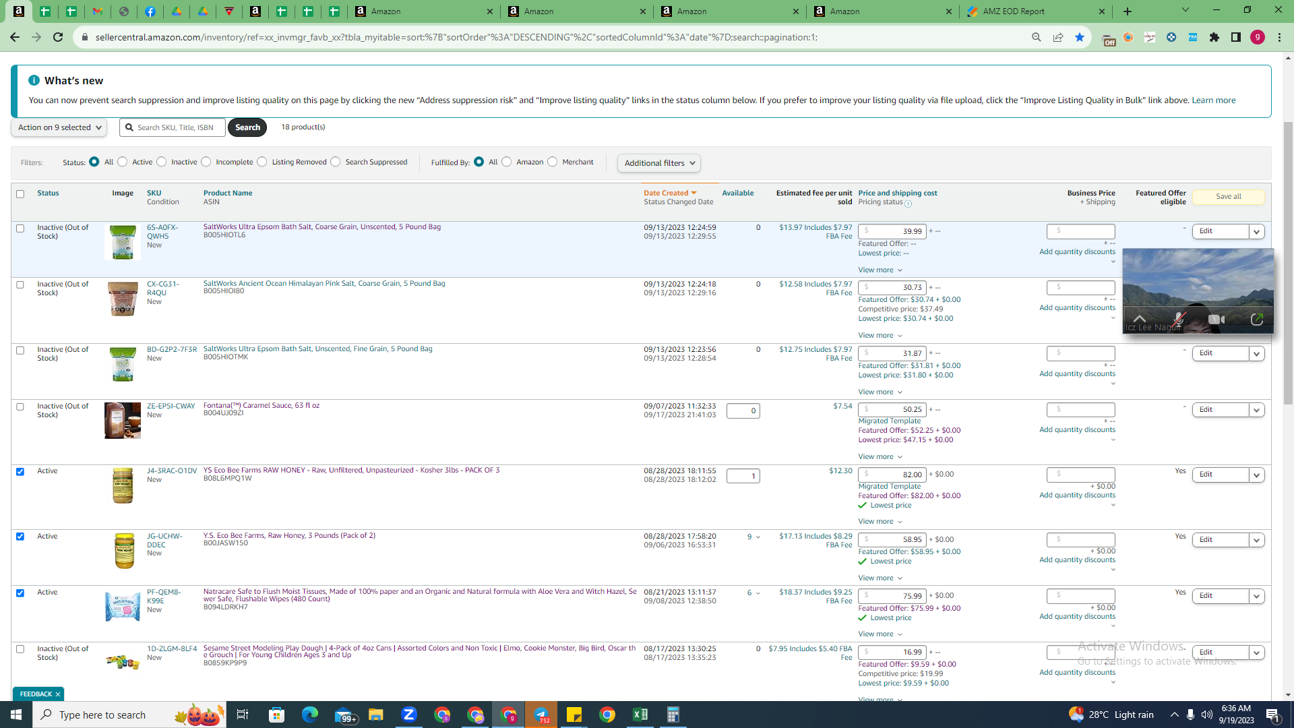This screenshot has width=1294, height=728.
Task: Click the Windows Start button
Action: (16, 715)
